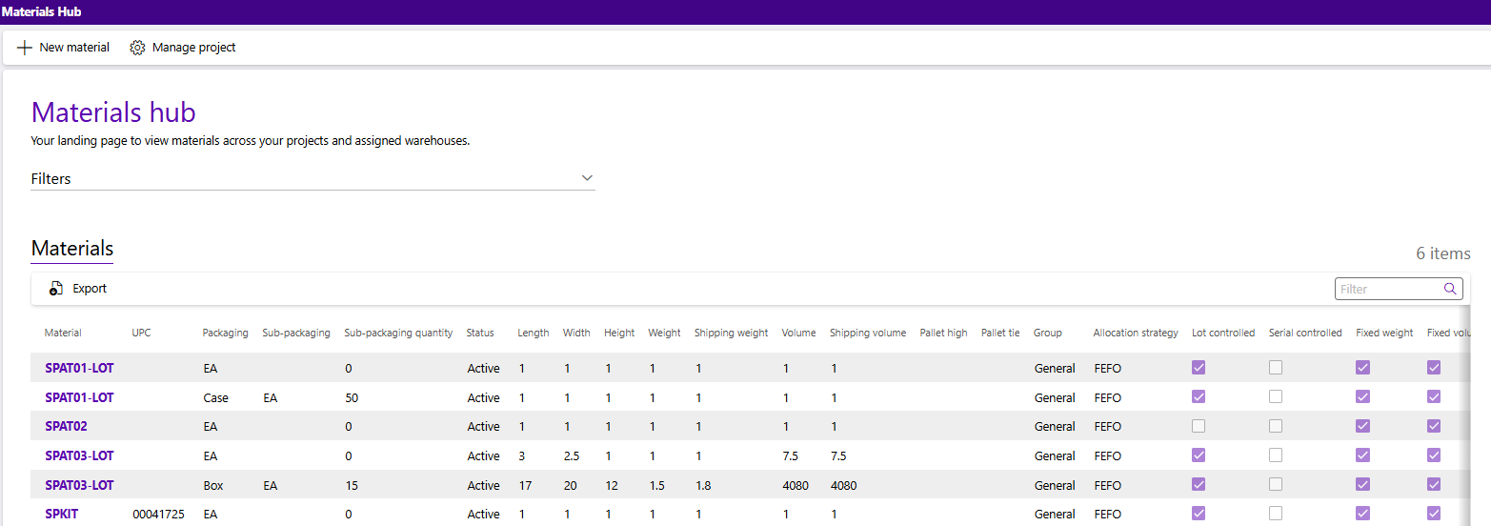Screen dimensions: 1491x526
Task: Sort by Status column header
Action: [480, 334]
